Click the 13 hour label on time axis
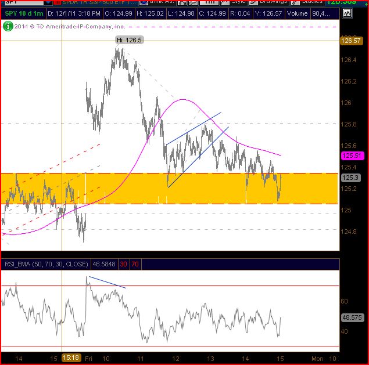 tap(210, 359)
